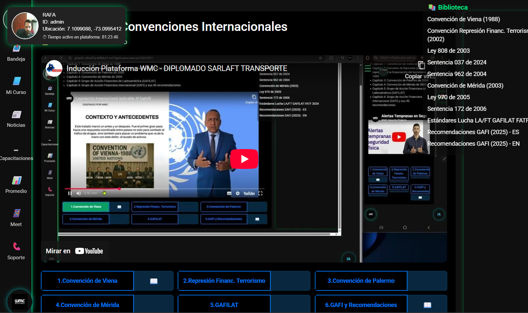Screen dimensions: 528x313
Task: Select the 3.Convención de Palermo button
Action: coord(361,281)
